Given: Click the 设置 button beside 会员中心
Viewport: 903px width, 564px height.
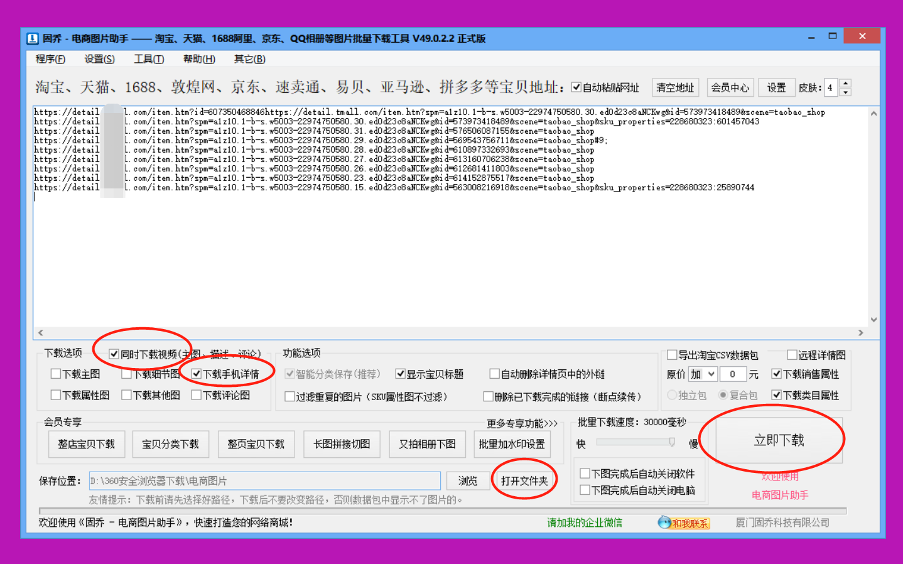Looking at the screenshot, I should (776, 87).
